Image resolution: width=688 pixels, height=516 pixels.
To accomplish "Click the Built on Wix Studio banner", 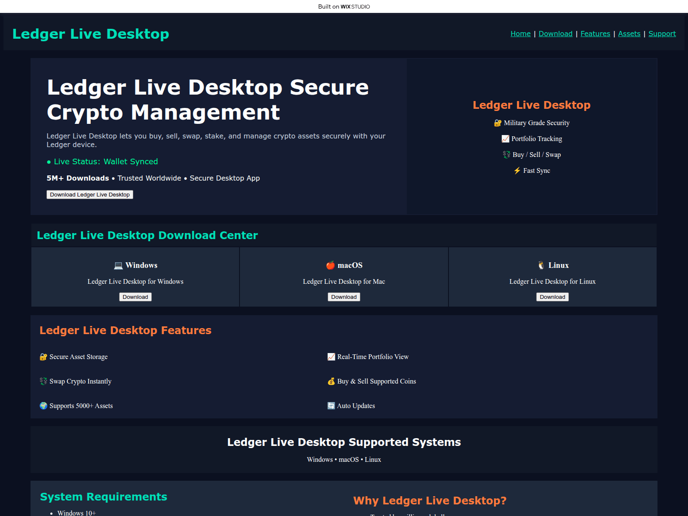I will 344,6.
